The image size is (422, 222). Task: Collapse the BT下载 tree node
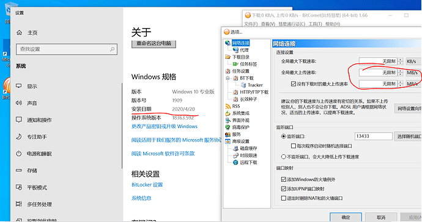tap(228, 78)
